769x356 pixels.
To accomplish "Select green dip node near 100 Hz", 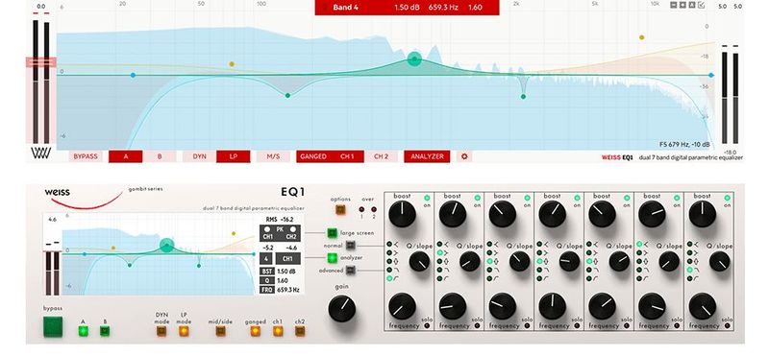I will click(287, 96).
